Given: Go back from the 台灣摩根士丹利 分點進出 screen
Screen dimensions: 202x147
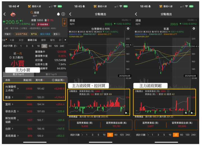Looking at the screenshot, I should point(70,14).
